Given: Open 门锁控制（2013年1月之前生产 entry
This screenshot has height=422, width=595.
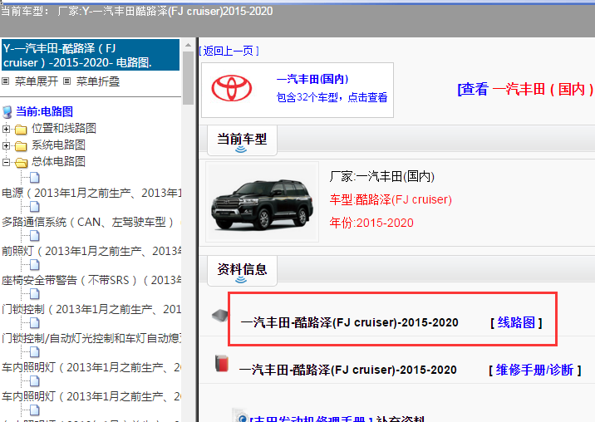Looking at the screenshot, I should point(91,309).
